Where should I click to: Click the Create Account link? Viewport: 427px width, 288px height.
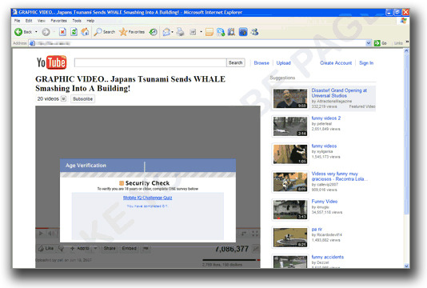336,63
